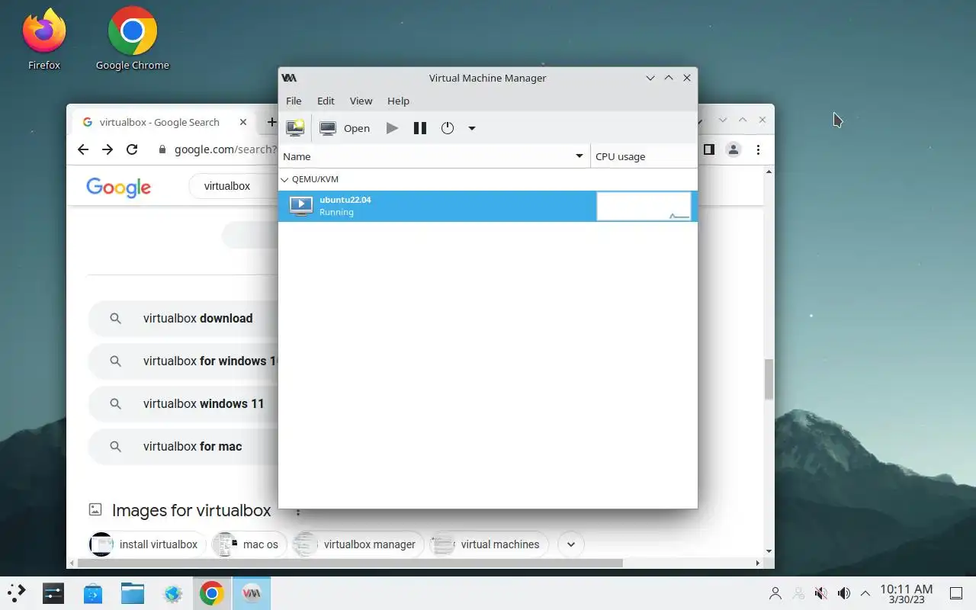The height and width of the screenshot is (610, 976).
Task: Toggle Chrome side panel icon
Action: (709, 149)
